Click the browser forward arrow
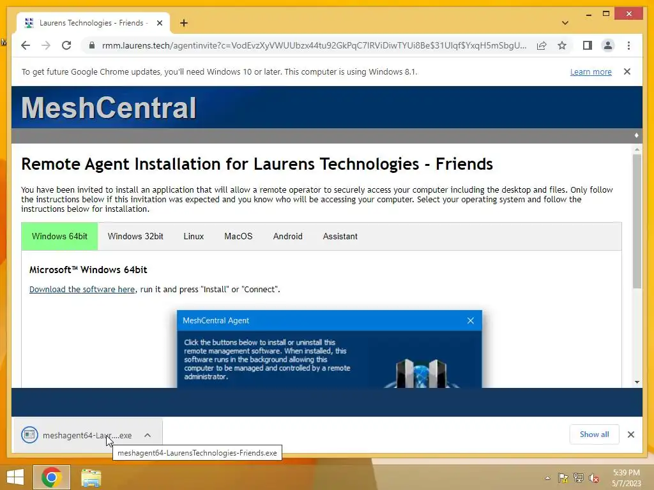The image size is (654, 490). [x=46, y=45]
